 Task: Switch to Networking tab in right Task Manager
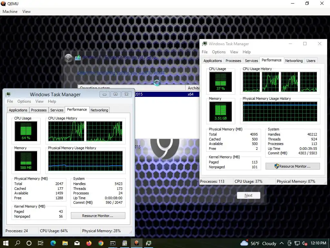tap(294, 61)
